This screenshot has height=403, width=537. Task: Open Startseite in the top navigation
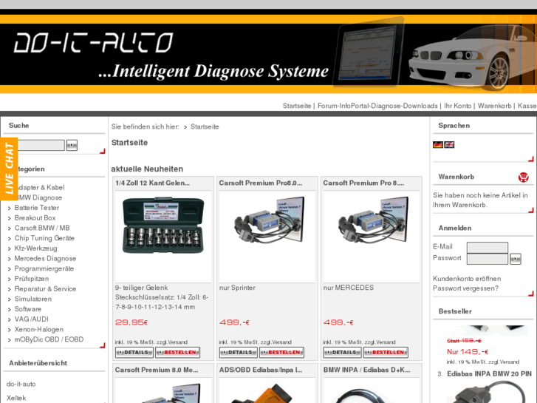click(297, 106)
